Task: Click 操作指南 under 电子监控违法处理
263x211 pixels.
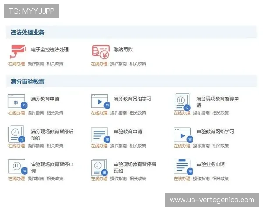Action: (36, 64)
